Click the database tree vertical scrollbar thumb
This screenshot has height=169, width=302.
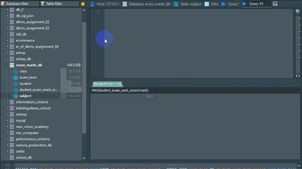click(x=84, y=77)
